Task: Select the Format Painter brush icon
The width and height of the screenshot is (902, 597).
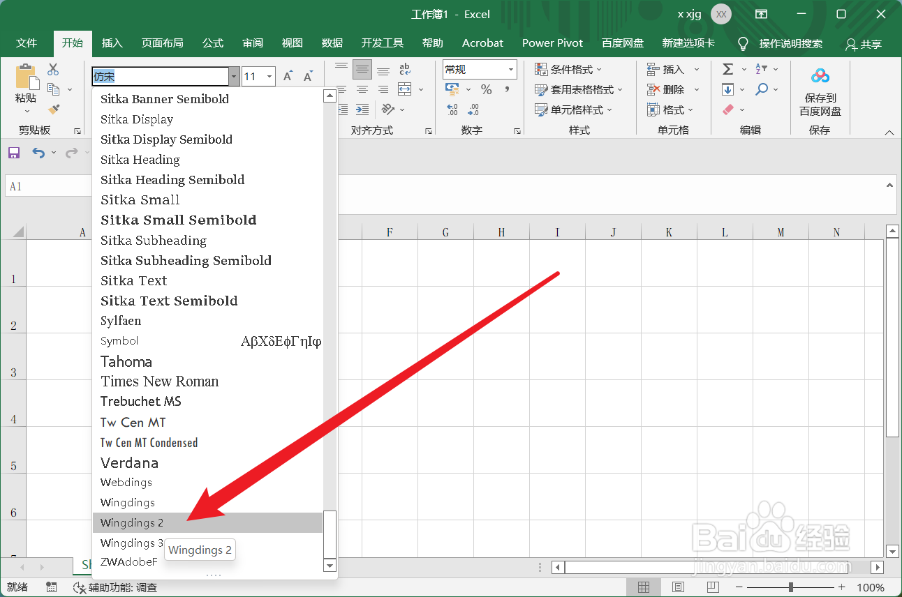Action: 53,109
